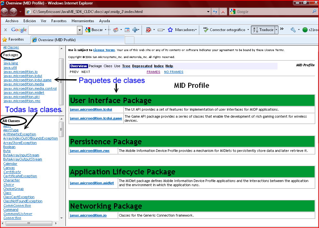Open the Google toolbar search box dropdown
The image size is (319, 228).
pyautogui.click(x=80, y=30)
